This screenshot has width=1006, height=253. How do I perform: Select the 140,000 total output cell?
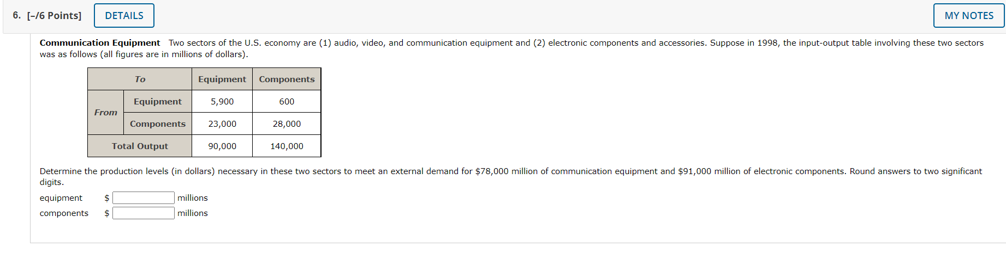point(287,146)
